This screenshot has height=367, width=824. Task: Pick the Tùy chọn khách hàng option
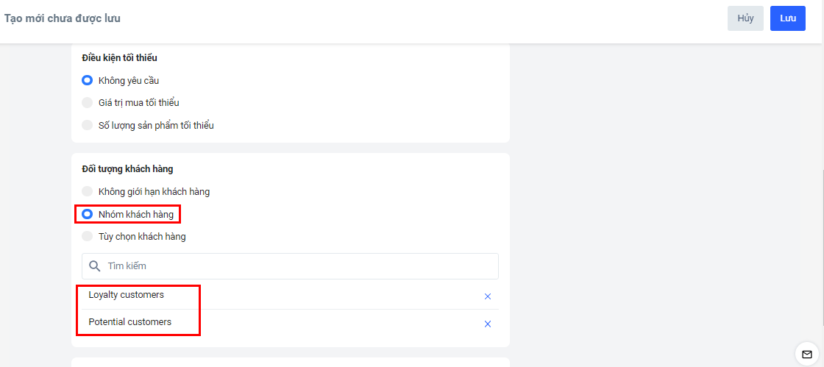coord(88,237)
